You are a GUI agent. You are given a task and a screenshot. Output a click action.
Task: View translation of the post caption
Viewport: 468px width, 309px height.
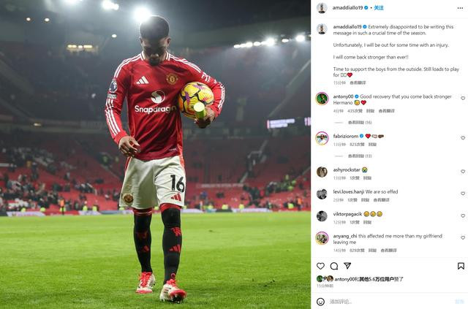tap(358, 83)
